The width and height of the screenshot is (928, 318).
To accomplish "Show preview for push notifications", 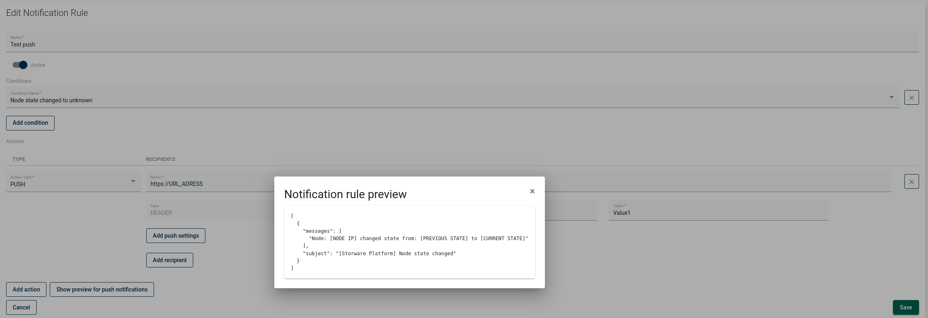I will coord(101,289).
